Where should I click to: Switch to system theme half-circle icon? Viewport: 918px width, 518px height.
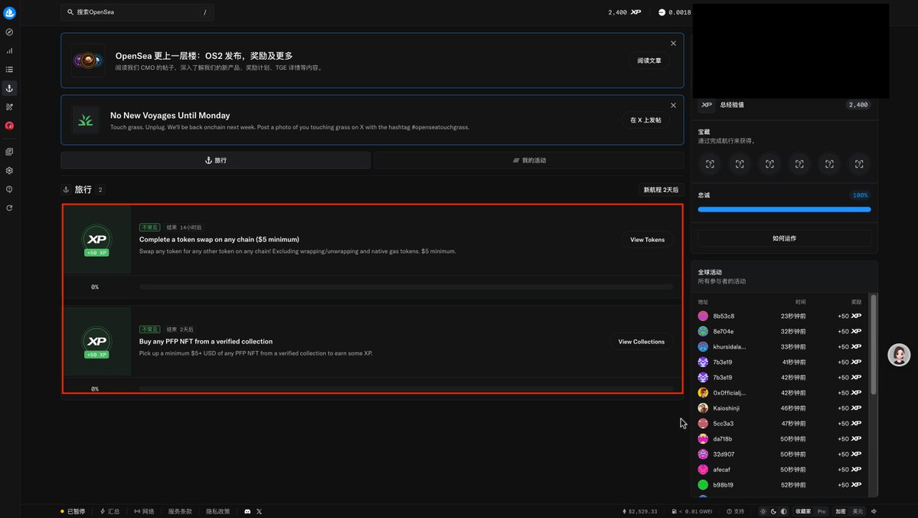783,512
